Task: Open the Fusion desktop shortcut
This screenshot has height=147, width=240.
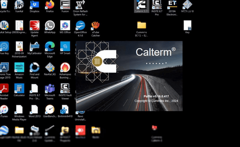Action: tap(65, 6)
